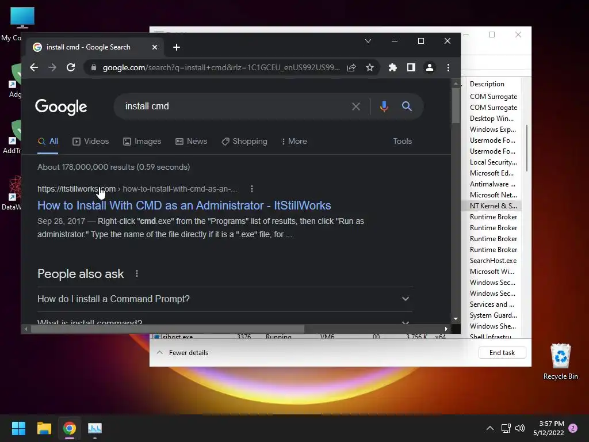This screenshot has width=589, height=442.
Task: Select the All results tab
Action: click(48, 142)
